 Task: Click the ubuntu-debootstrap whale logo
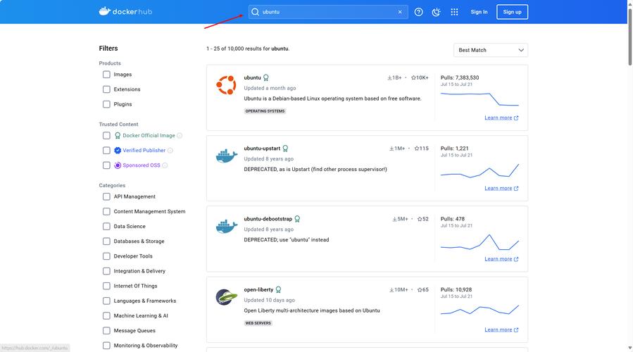[227, 226]
